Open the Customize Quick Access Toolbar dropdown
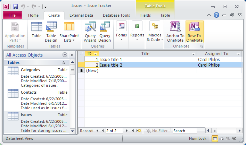This screenshot has height=145, width=246. coord(45,7)
